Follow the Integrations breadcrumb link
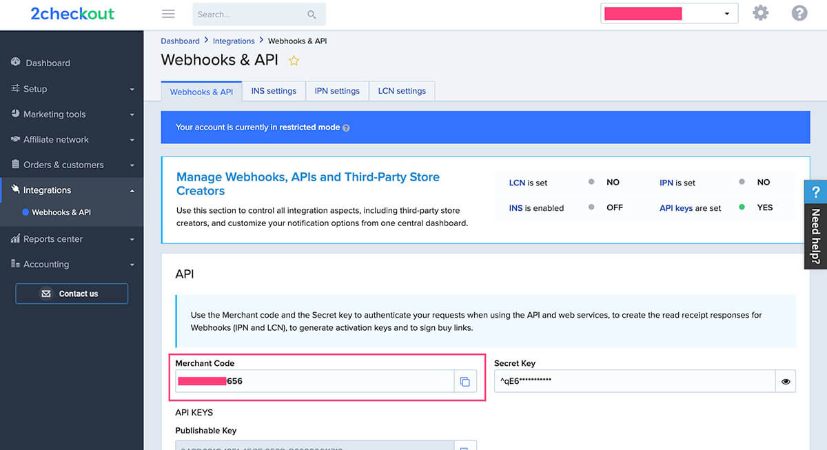Image resolution: width=827 pixels, height=450 pixels. (x=234, y=41)
